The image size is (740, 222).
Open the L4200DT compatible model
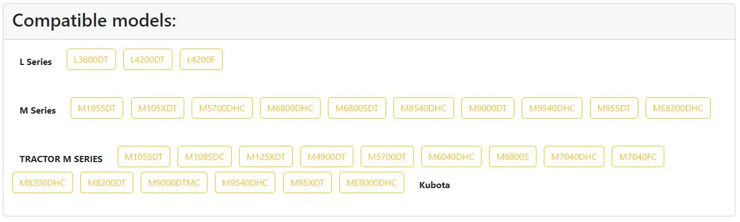click(x=148, y=59)
